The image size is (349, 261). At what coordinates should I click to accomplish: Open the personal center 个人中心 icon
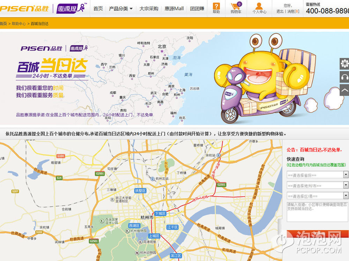click(x=259, y=8)
